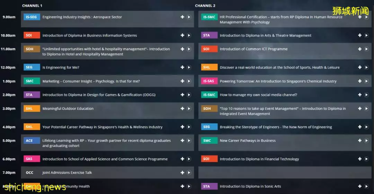Open HR Professional Certification session title

[x=281, y=19]
